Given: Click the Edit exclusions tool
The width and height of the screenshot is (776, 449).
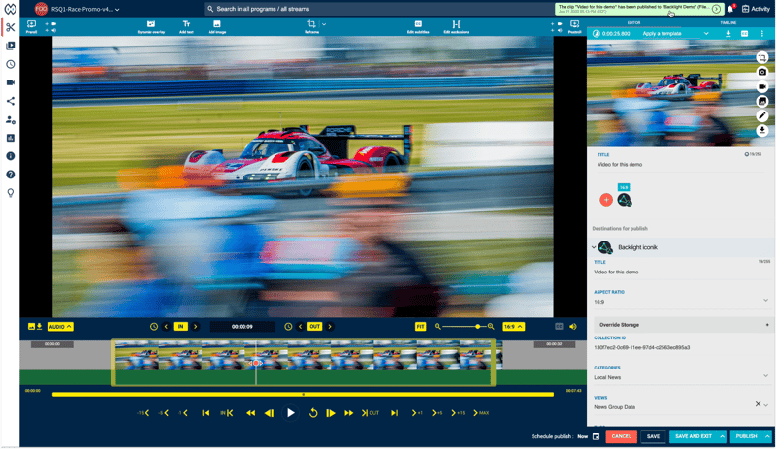Looking at the screenshot, I should [x=456, y=27].
